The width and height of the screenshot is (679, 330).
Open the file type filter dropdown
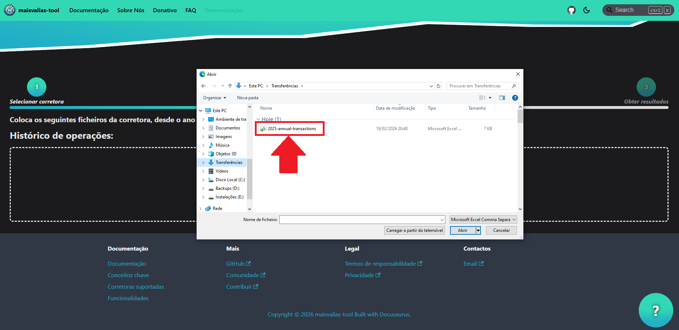point(483,220)
